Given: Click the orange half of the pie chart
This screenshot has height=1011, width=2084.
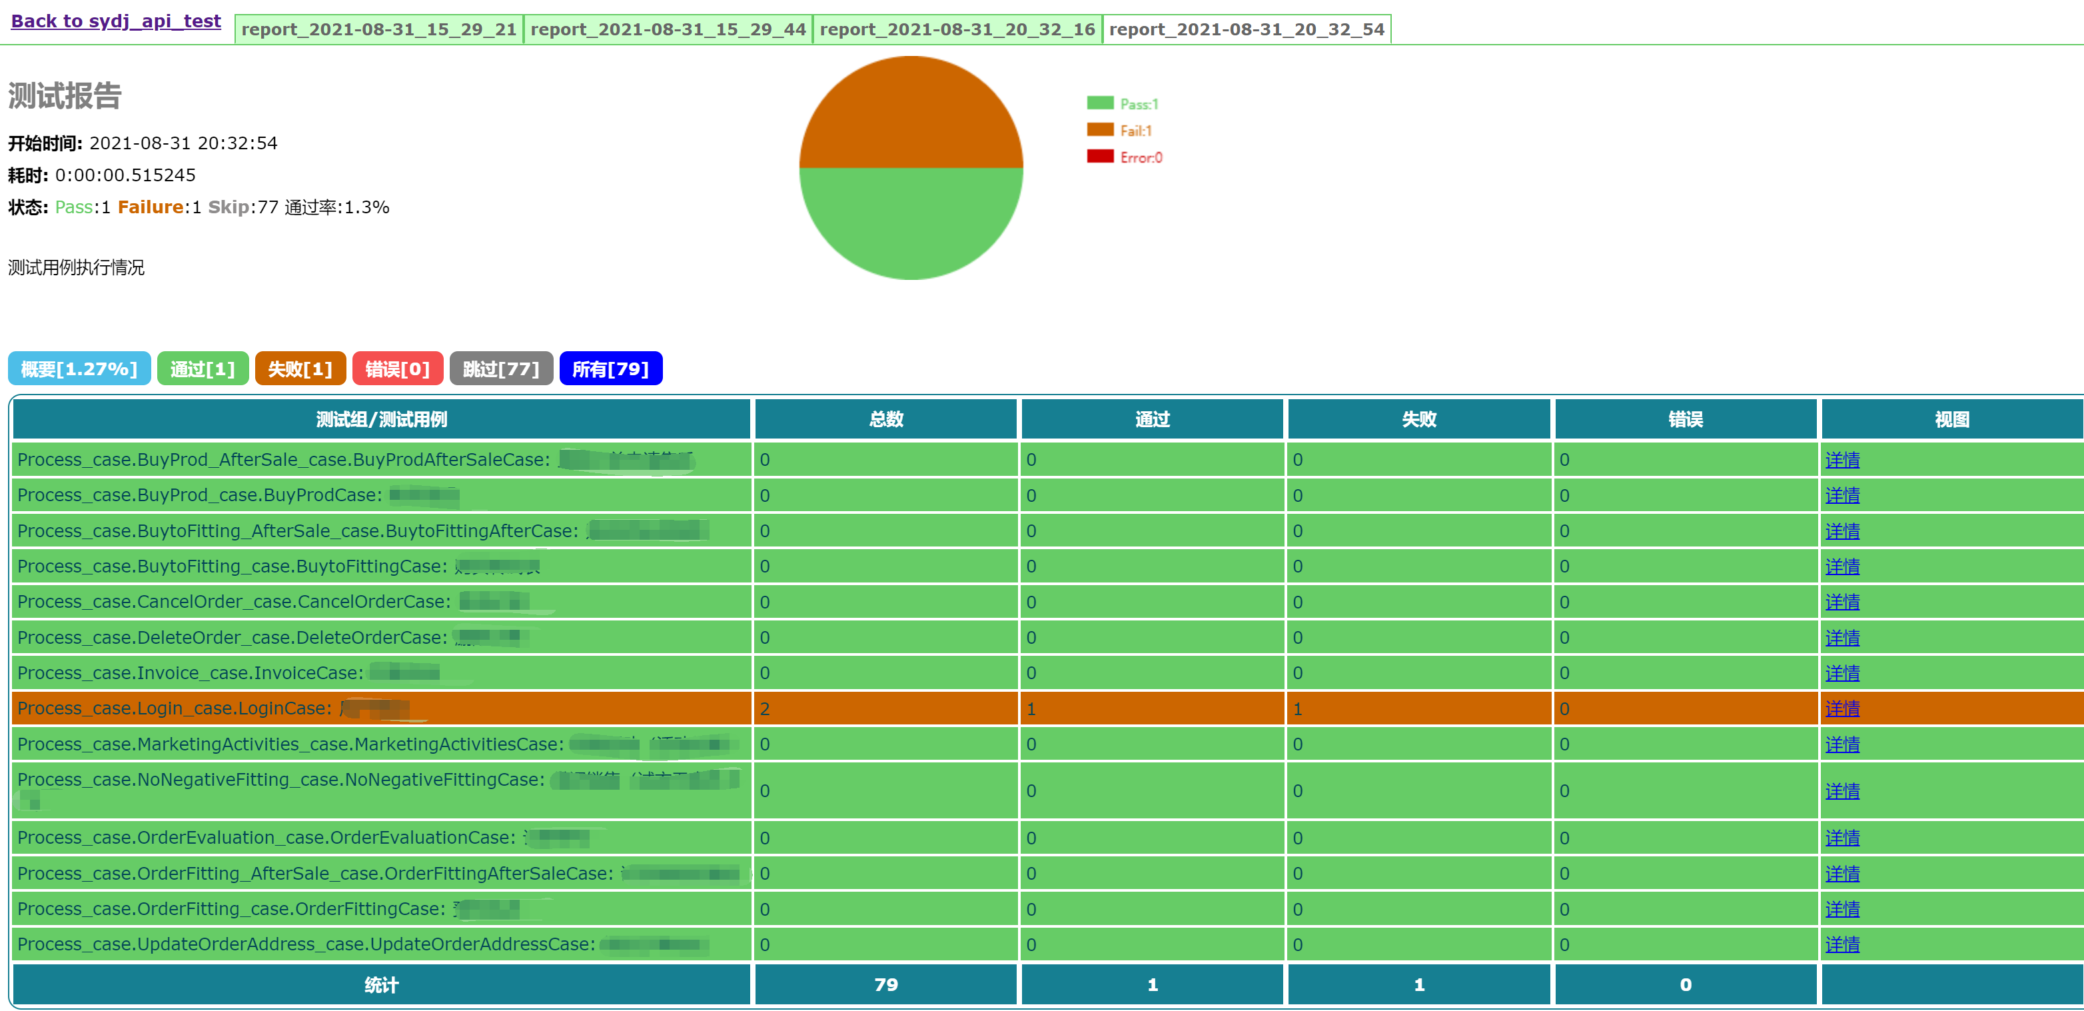Looking at the screenshot, I should click(x=910, y=113).
